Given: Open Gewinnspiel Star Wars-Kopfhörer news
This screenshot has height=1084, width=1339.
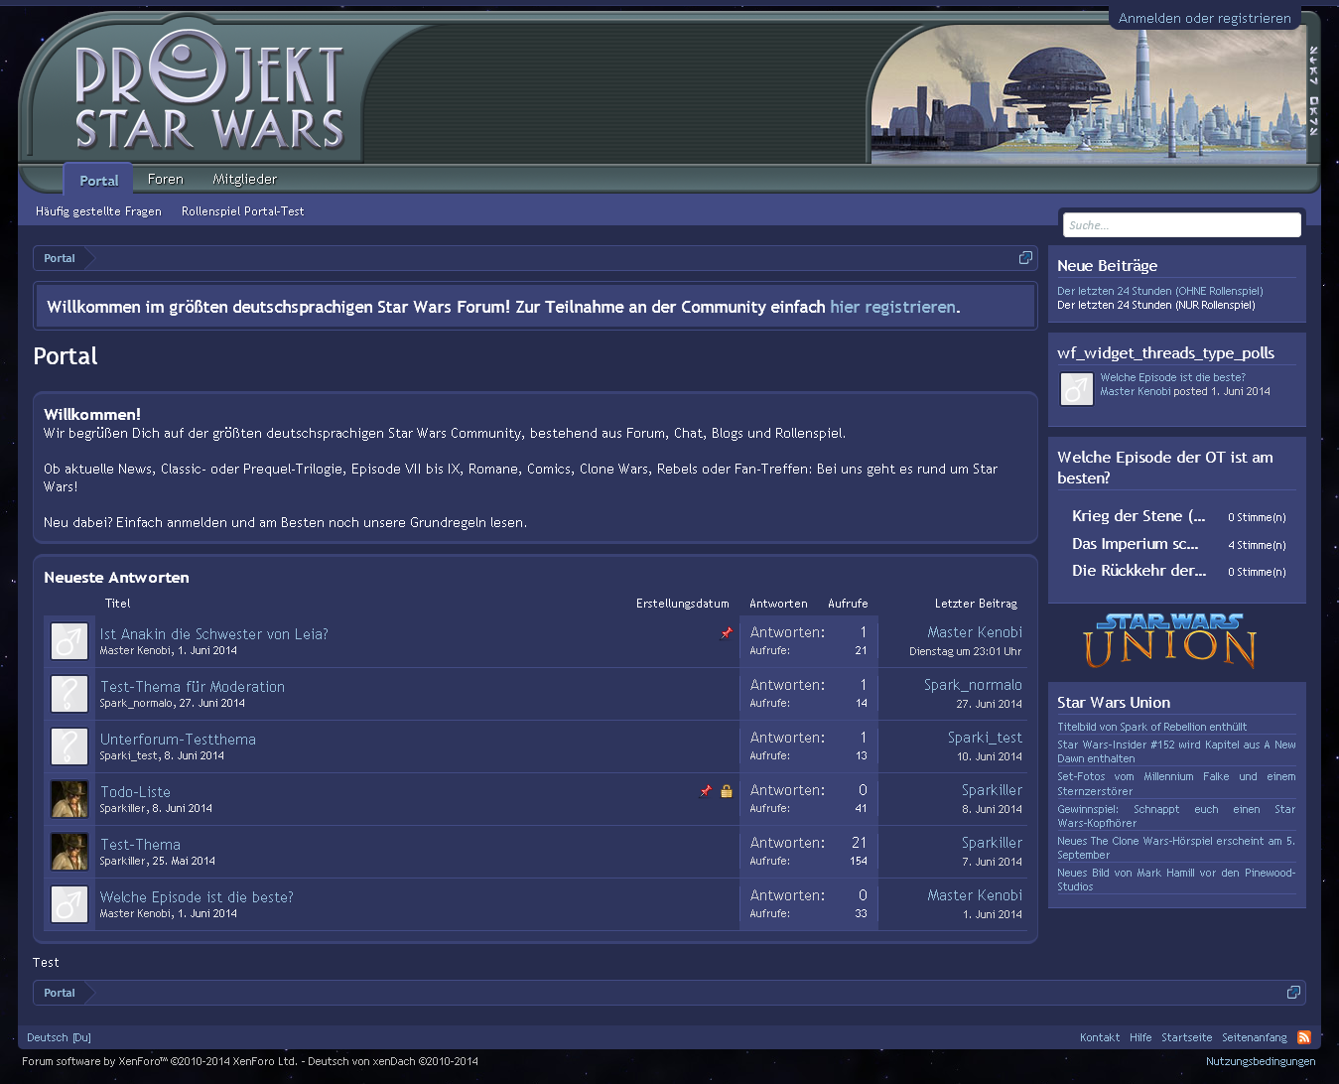Looking at the screenshot, I should point(1176,816).
